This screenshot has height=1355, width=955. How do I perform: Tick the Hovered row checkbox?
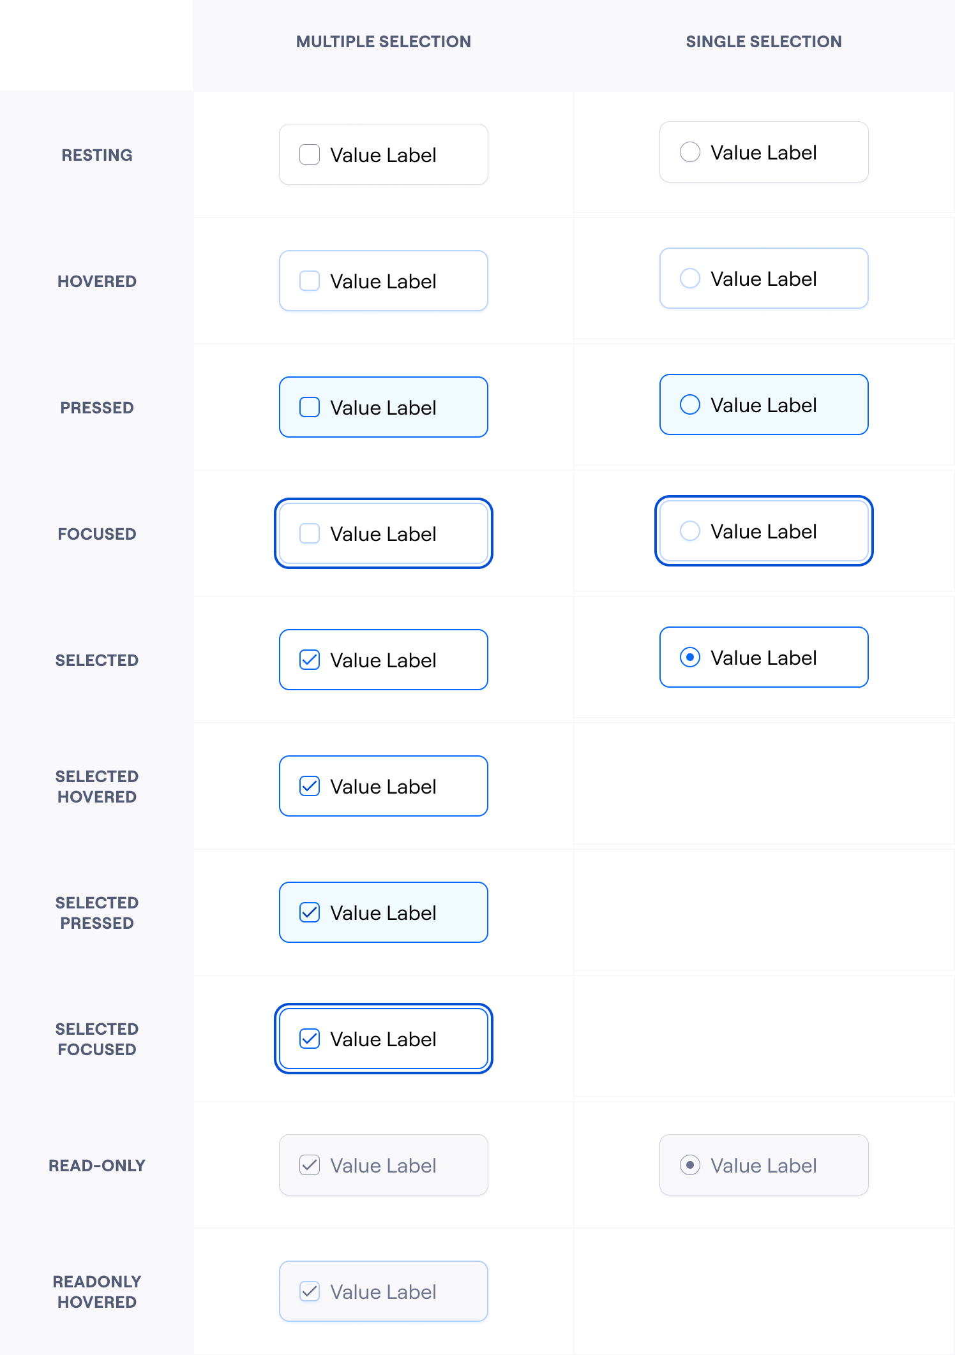pyautogui.click(x=310, y=281)
